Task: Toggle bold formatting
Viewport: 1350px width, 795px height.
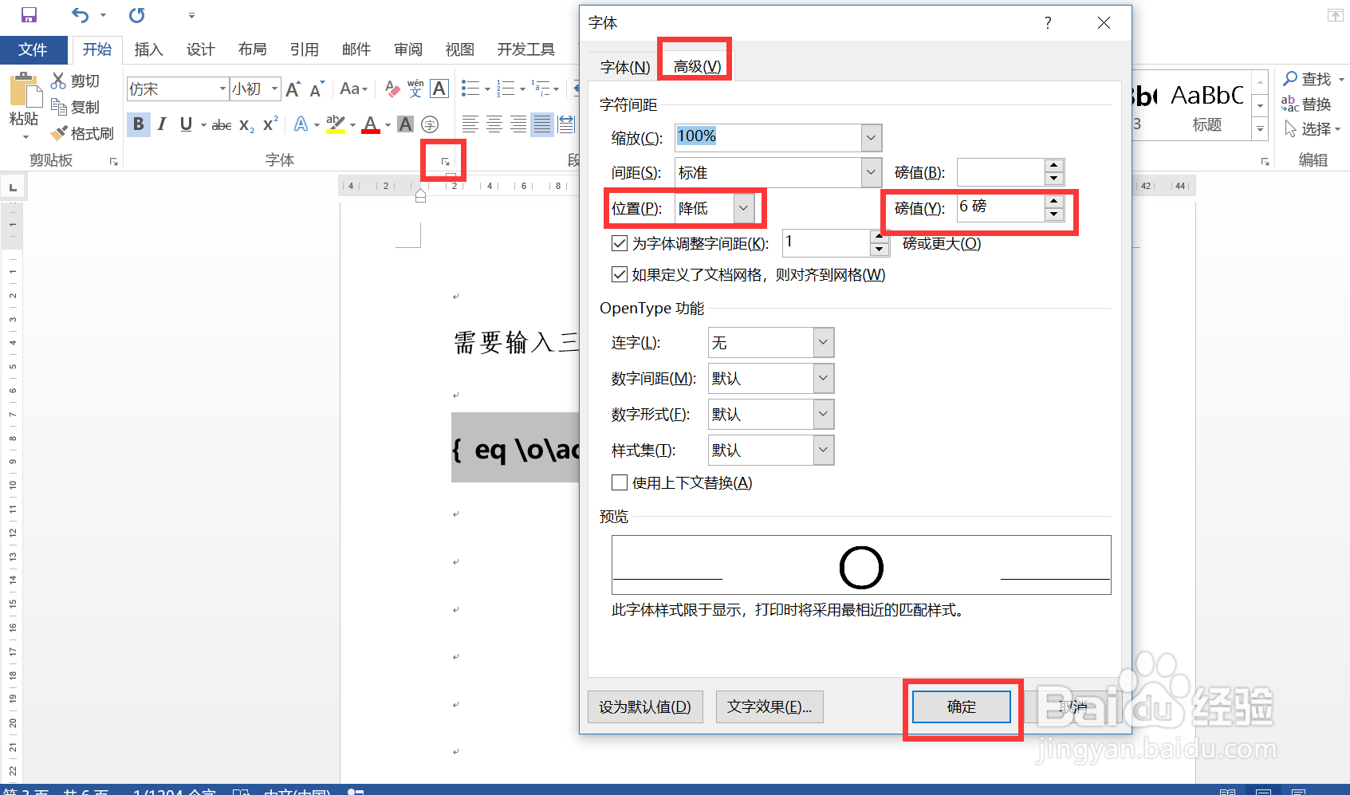Action: point(138,124)
